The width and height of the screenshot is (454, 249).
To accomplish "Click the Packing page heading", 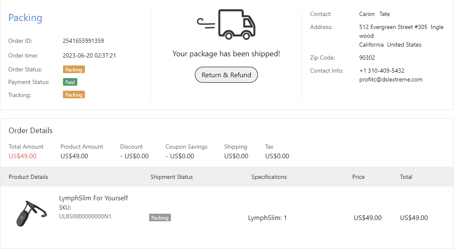I will tap(25, 18).
